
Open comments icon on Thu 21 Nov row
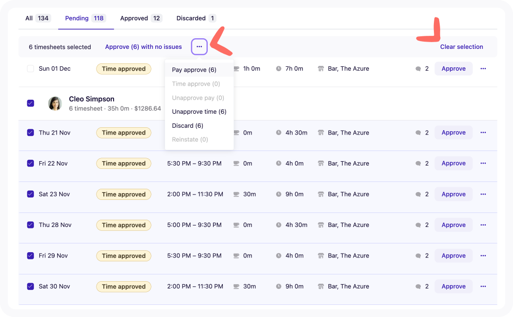[418, 133]
